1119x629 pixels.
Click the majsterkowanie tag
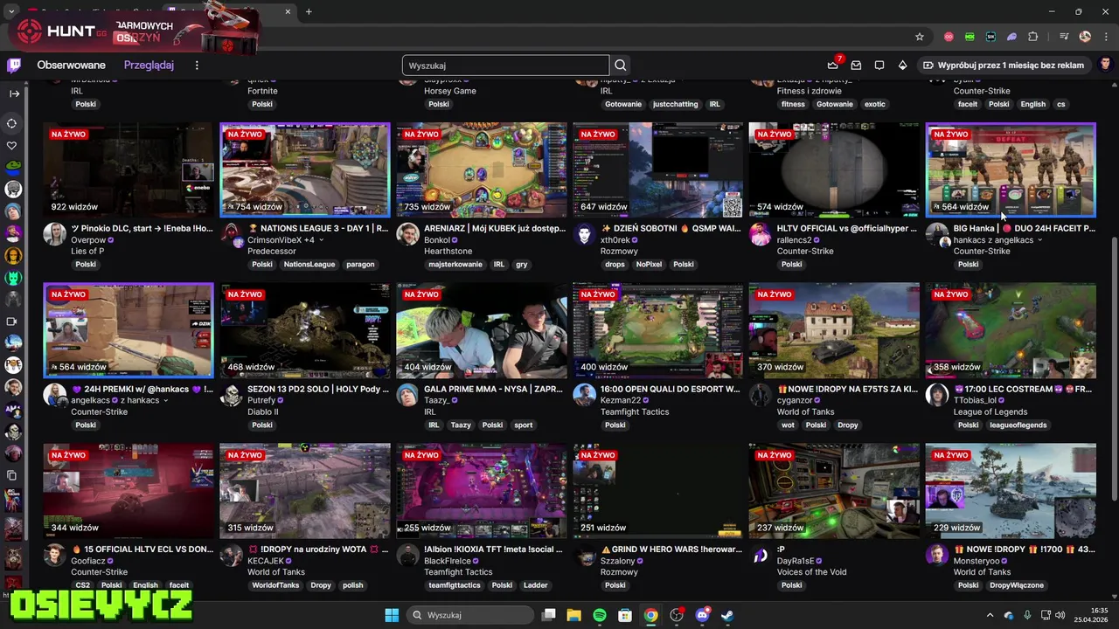455,265
